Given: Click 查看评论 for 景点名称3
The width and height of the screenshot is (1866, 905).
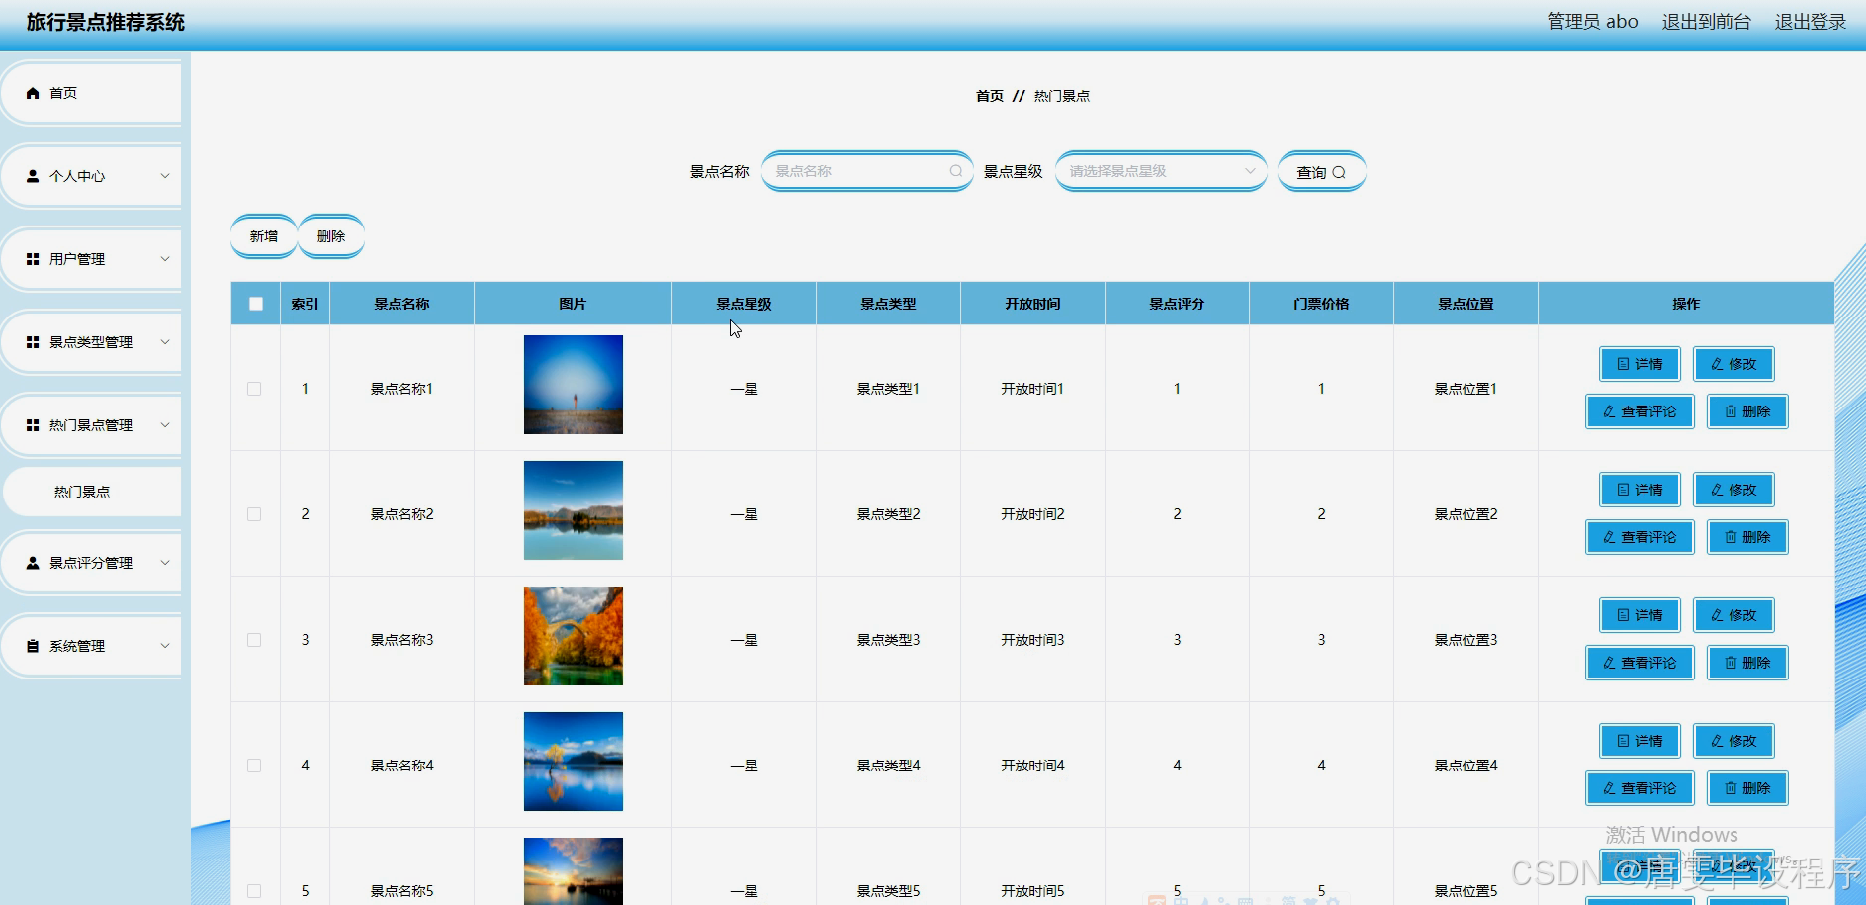Looking at the screenshot, I should coord(1640,663).
